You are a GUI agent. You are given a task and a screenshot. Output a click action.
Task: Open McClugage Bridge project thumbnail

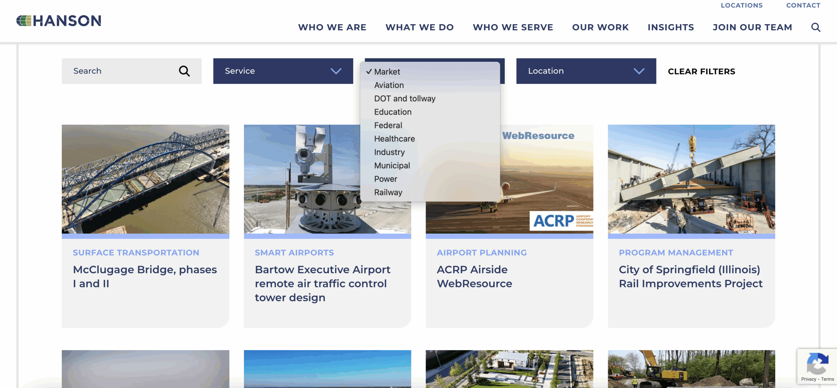click(x=145, y=179)
